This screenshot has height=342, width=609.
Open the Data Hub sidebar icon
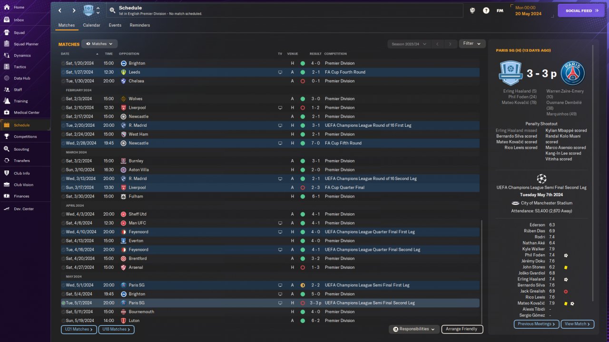pos(7,78)
